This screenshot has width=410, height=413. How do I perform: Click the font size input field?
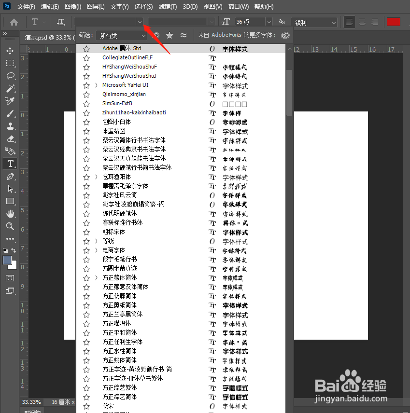pyautogui.click(x=250, y=22)
